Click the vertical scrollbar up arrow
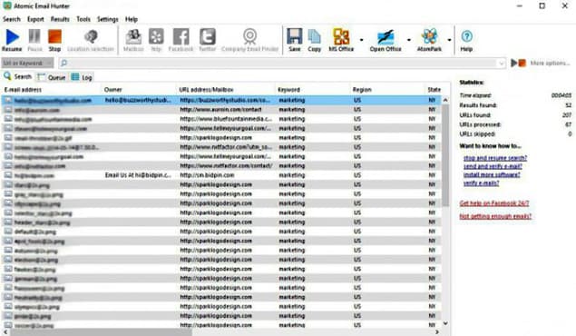This screenshot has height=336, width=576. click(x=445, y=100)
